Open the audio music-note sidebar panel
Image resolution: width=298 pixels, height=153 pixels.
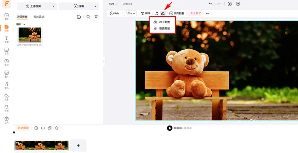[6, 85]
